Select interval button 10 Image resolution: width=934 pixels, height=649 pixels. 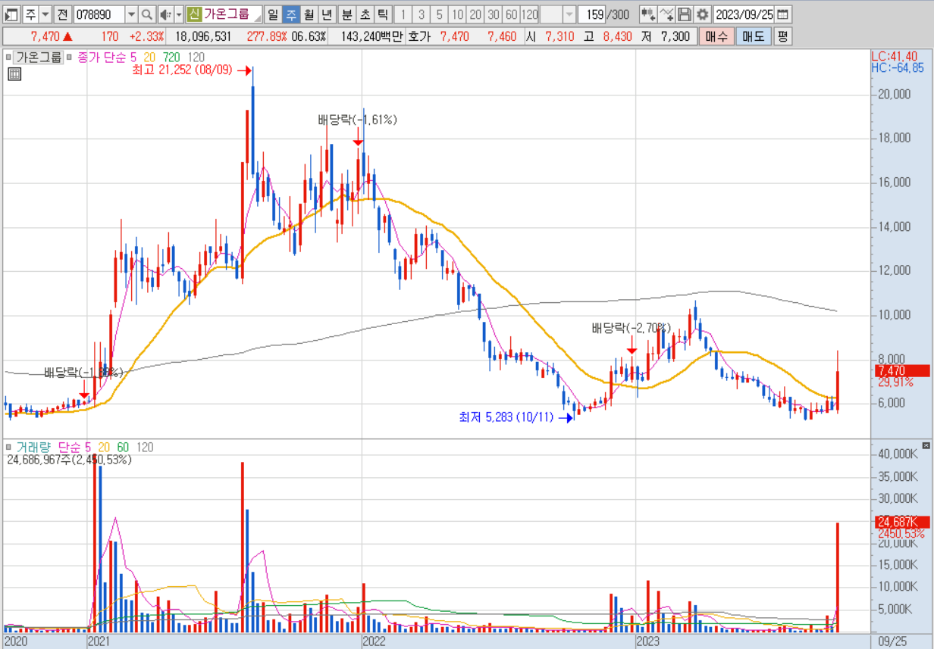pos(457,14)
